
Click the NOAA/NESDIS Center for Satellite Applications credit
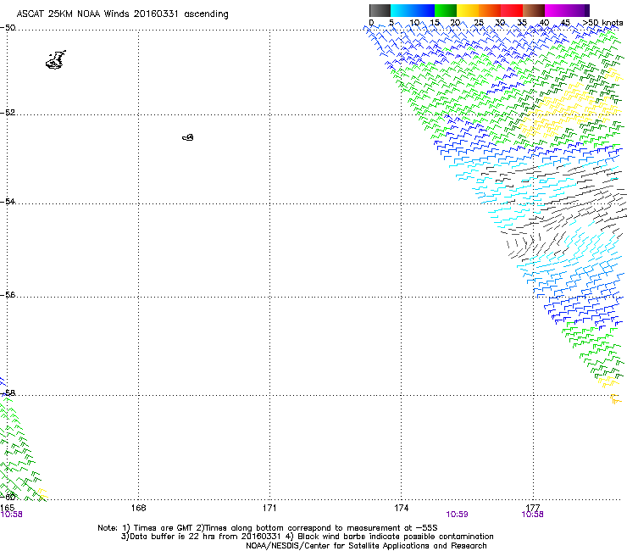point(366,546)
